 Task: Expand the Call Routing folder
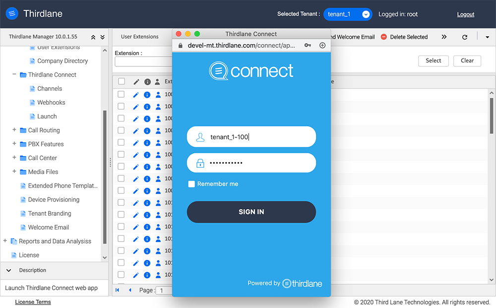14,129
